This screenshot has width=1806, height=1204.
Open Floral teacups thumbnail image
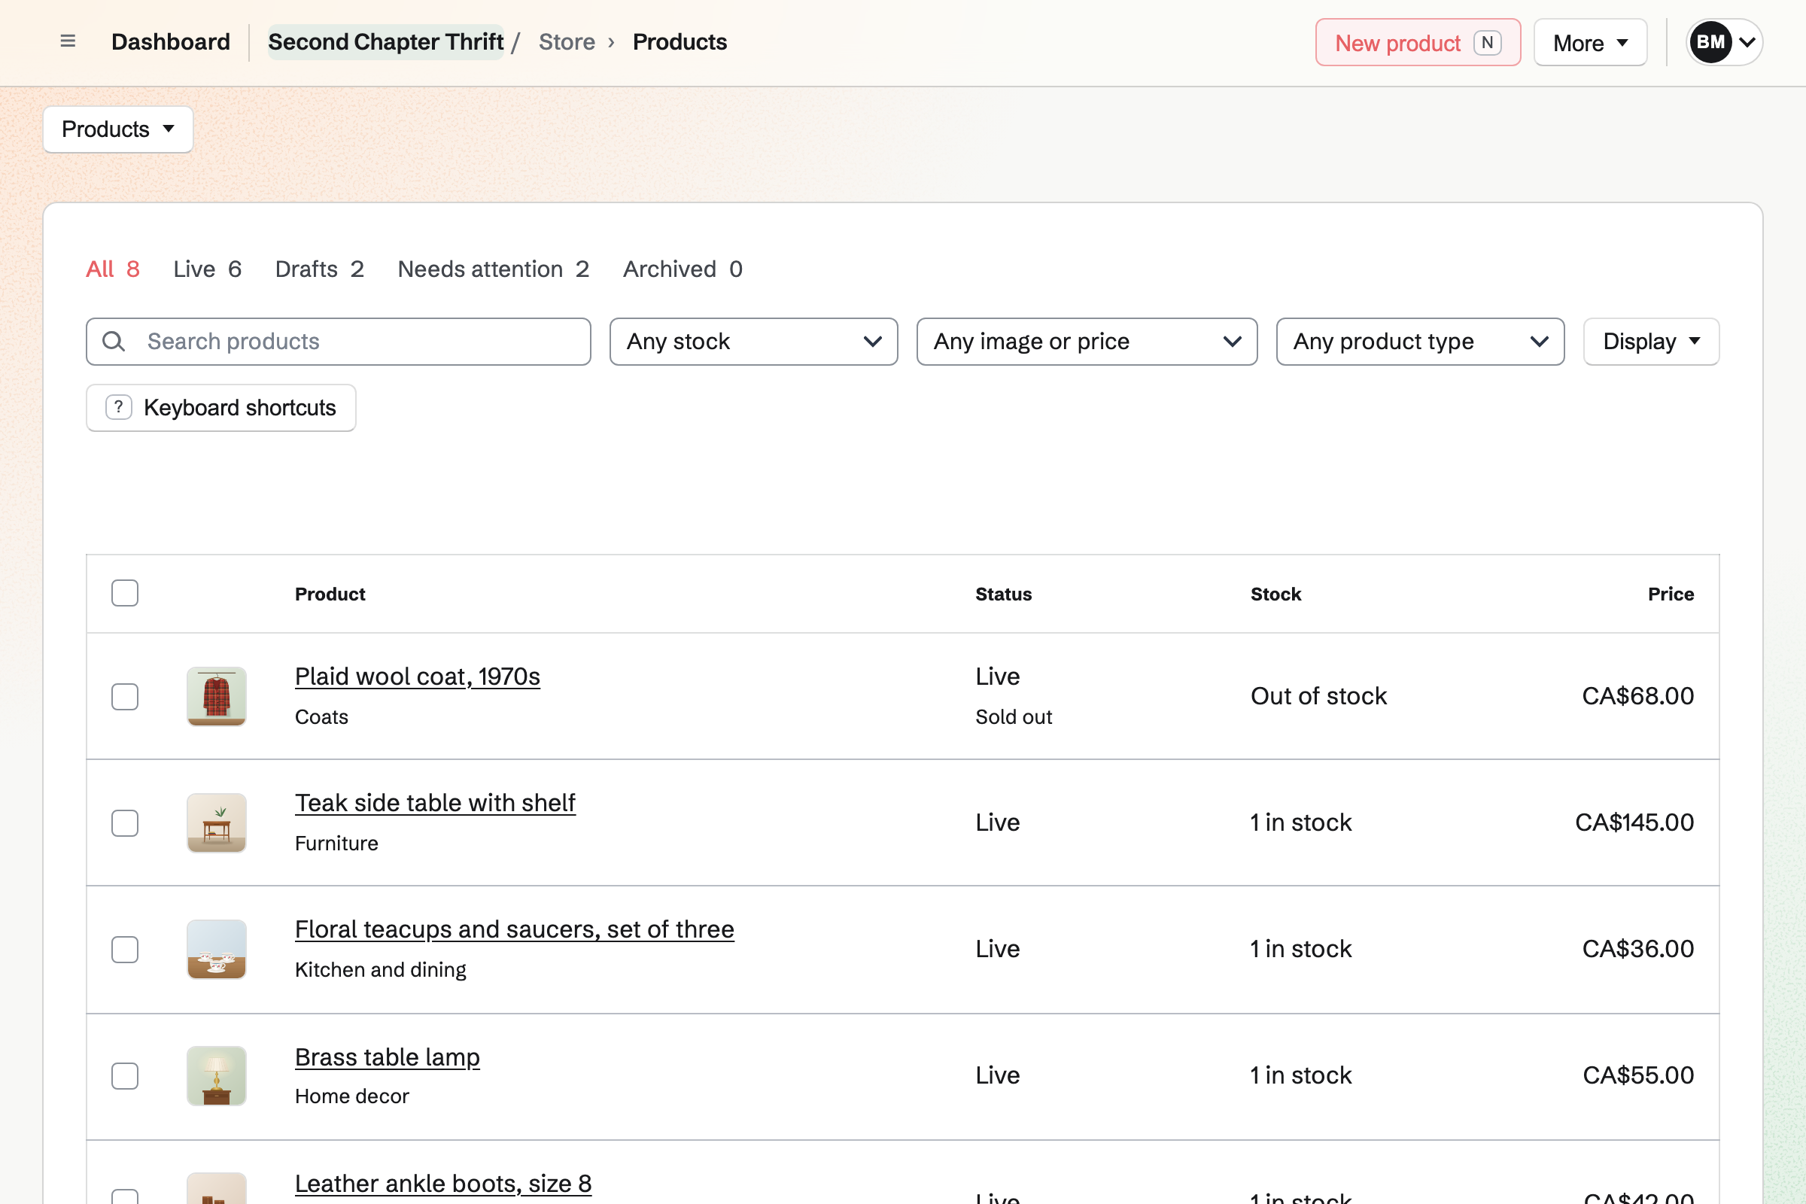(217, 950)
